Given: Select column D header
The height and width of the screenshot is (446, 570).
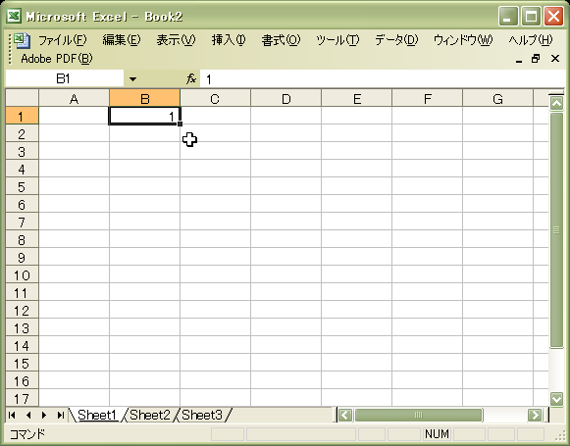Looking at the screenshot, I should [286, 99].
